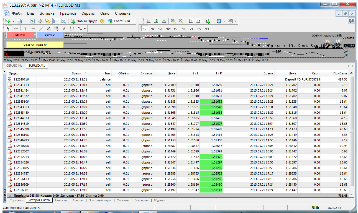Select the crosshair cursor tool
Image resolution: width=358 pixels, height=213 pixels.
[16, 28]
